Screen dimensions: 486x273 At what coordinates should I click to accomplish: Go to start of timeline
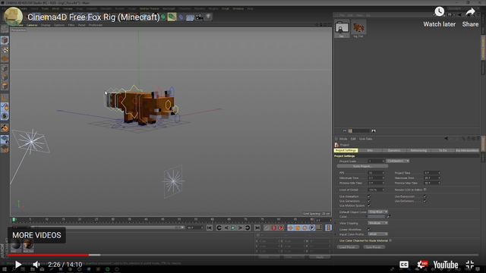pos(210,227)
